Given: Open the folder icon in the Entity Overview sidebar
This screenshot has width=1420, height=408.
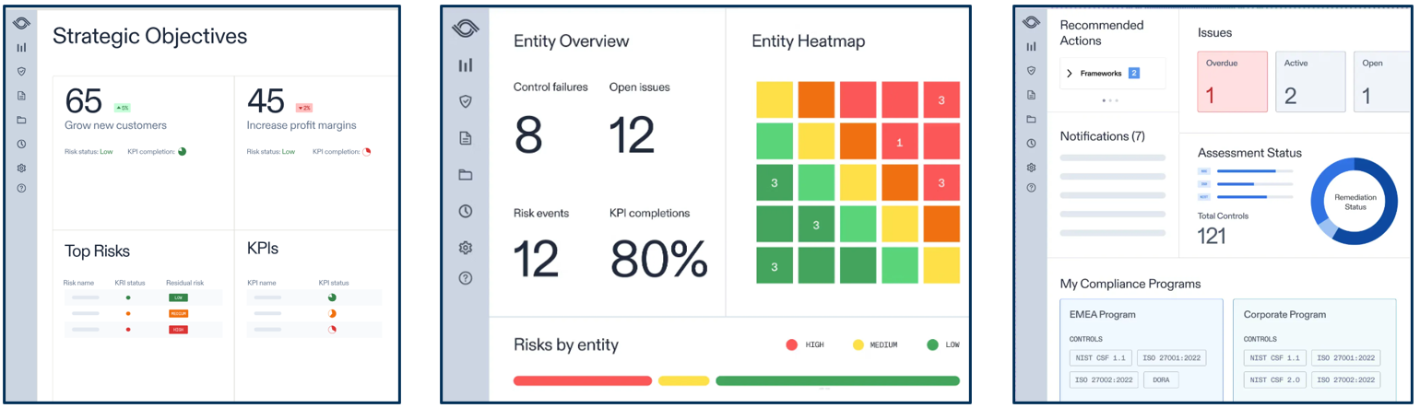Looking at the screenshot, I should point(466,175).
